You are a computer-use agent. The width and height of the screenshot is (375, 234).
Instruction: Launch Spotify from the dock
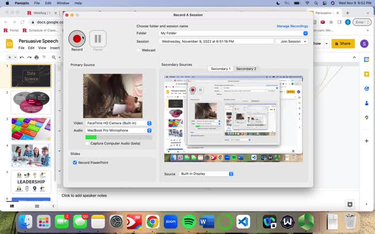point(189,221)
